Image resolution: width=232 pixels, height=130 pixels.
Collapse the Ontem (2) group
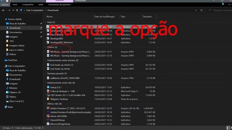tap(46, 47)
